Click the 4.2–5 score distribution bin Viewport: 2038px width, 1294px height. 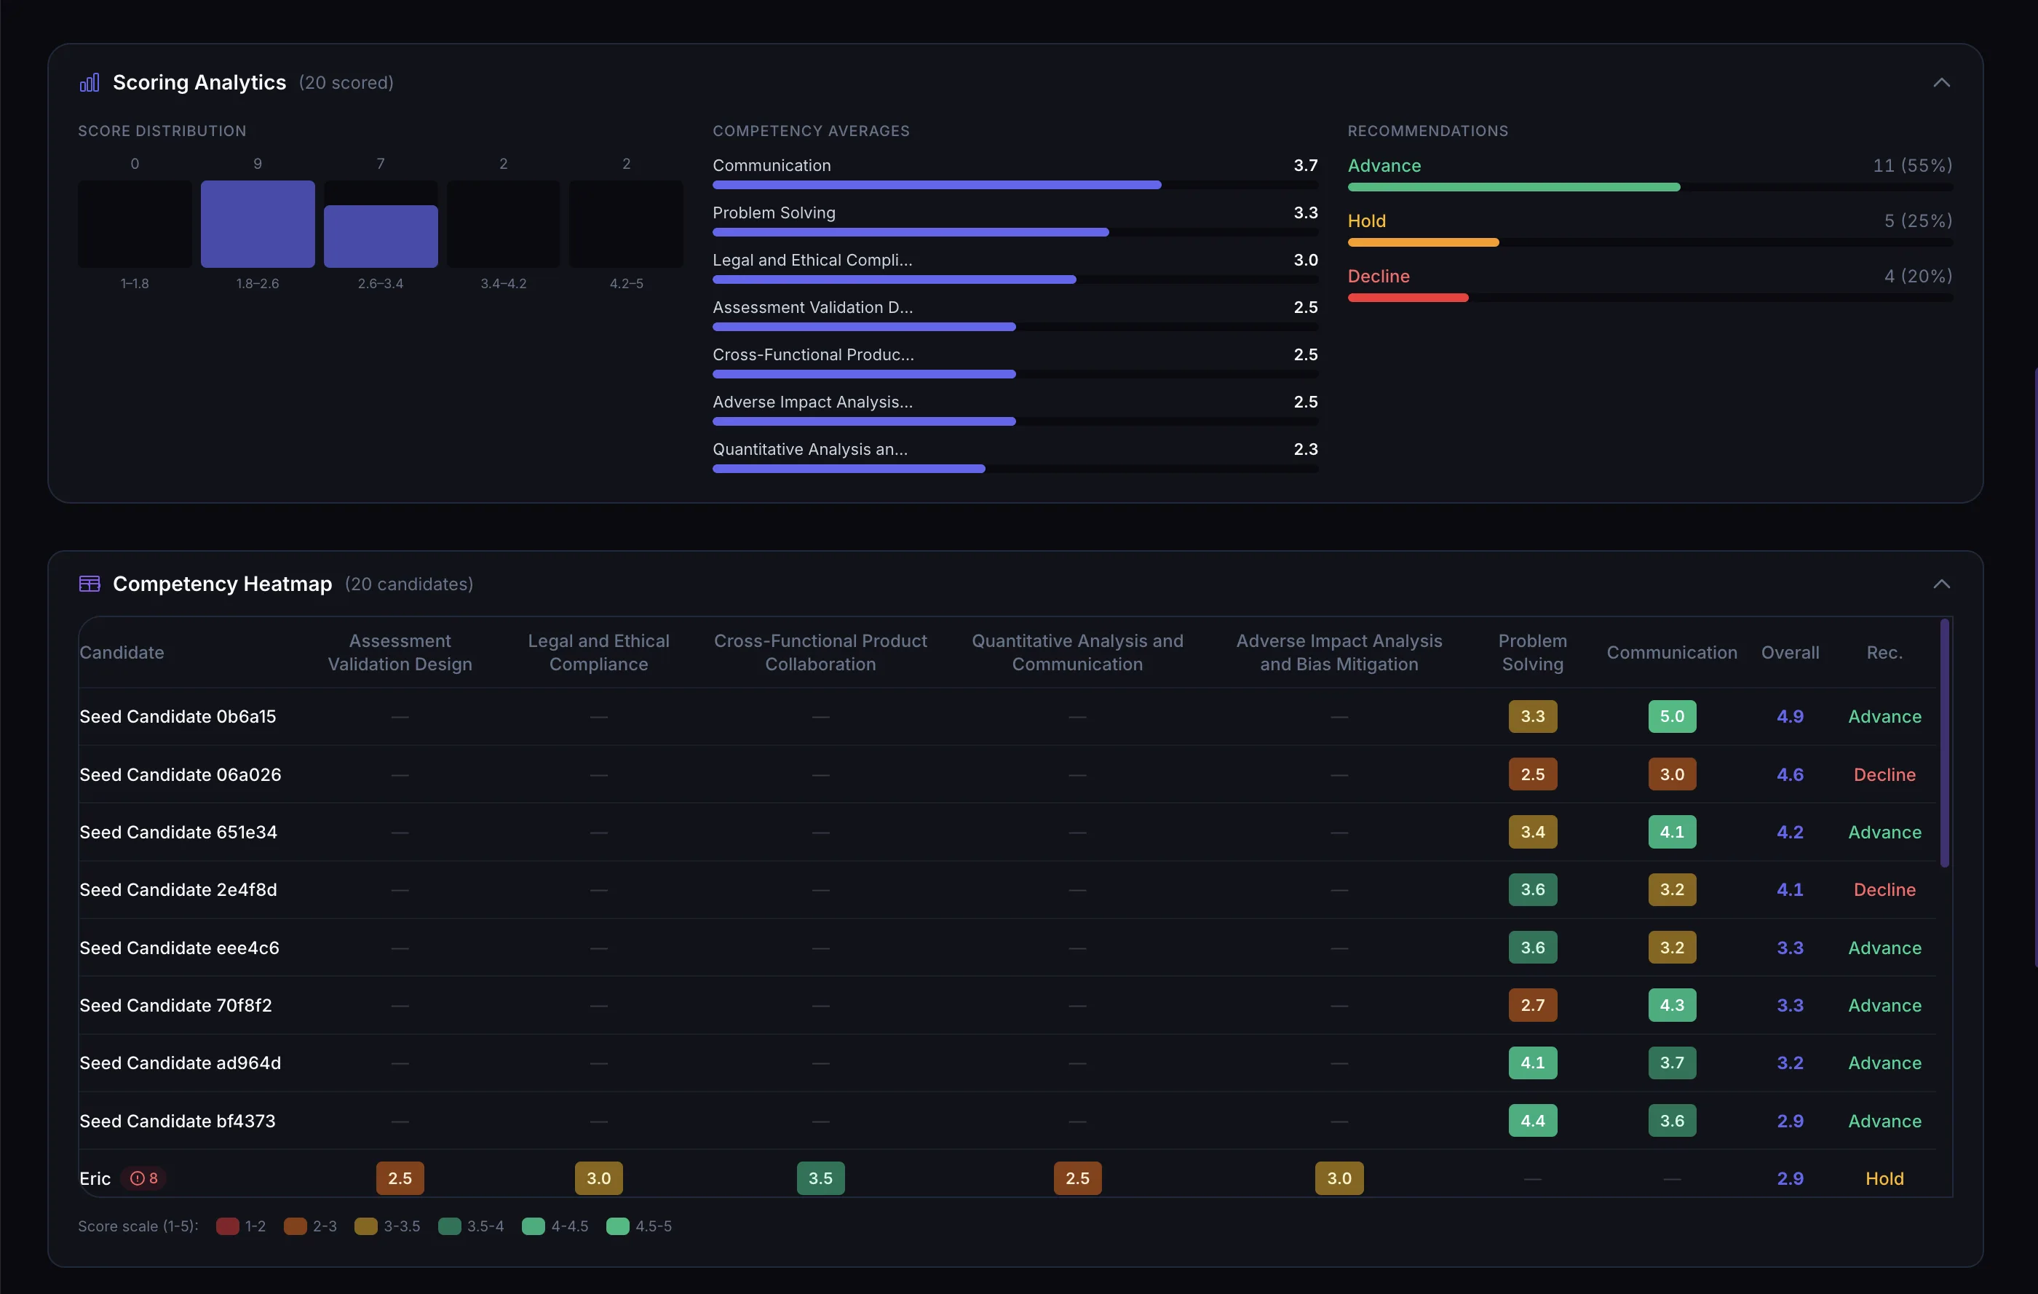(626, 223)
